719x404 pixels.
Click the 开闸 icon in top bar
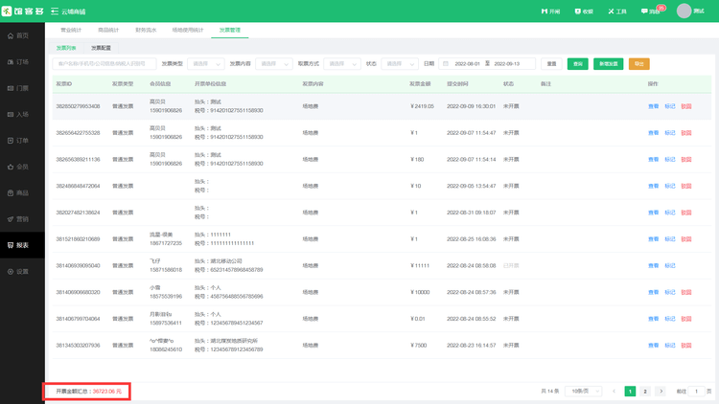551,11
